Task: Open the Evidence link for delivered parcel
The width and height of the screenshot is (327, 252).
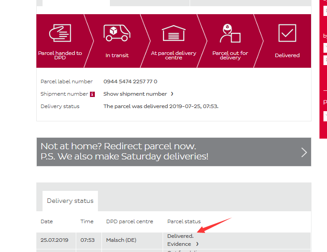Action: (x=179, y=244)
